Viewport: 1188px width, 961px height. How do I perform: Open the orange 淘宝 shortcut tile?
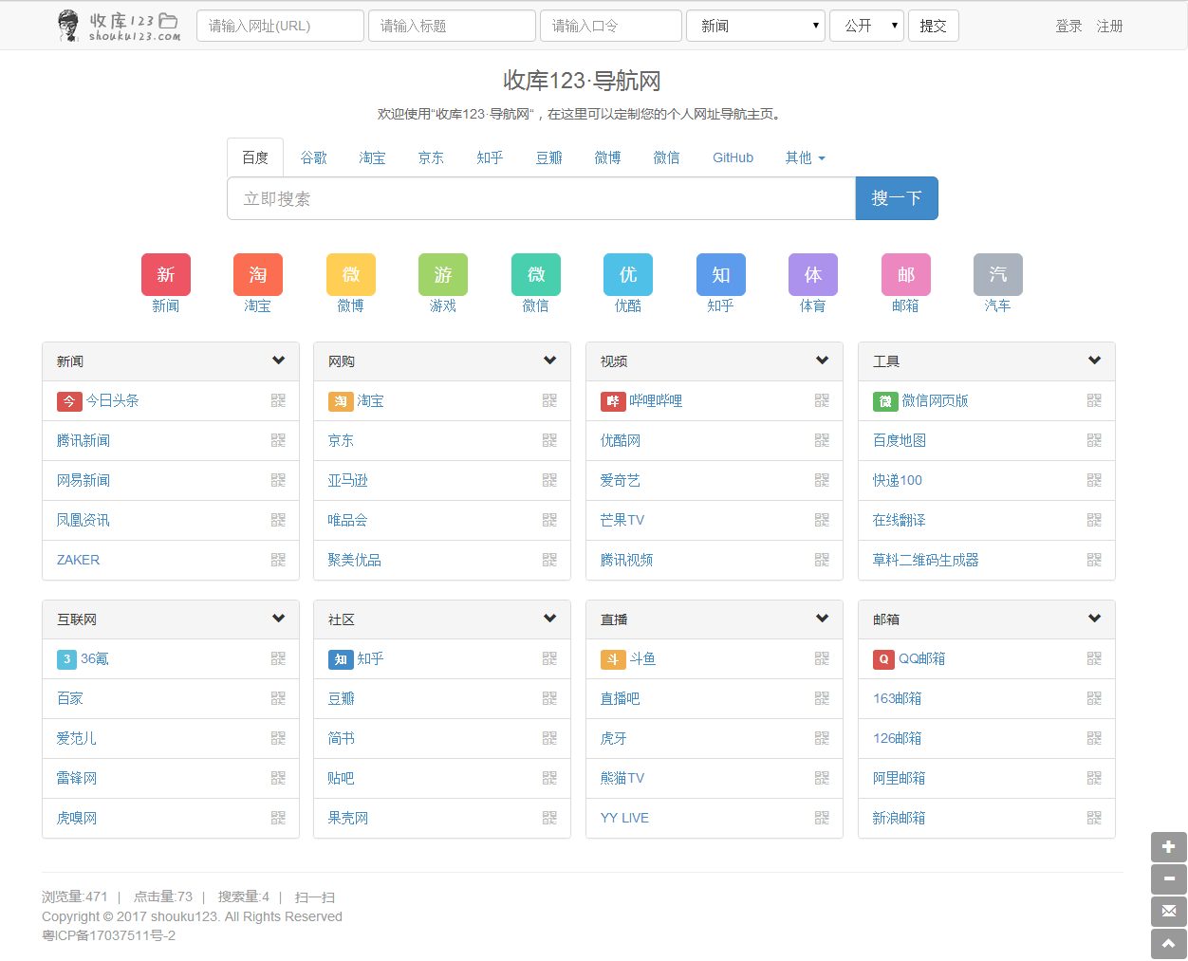point(258,274)
